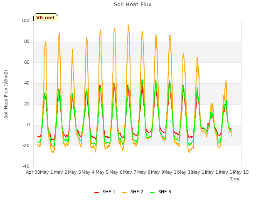Click the Time axis title
This screenshot has width=266, height=200.
click(235, 179)
